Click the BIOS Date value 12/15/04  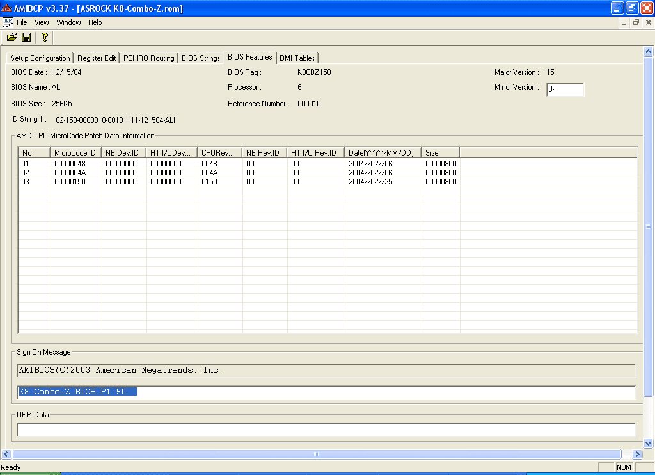[x=67, y=72]
